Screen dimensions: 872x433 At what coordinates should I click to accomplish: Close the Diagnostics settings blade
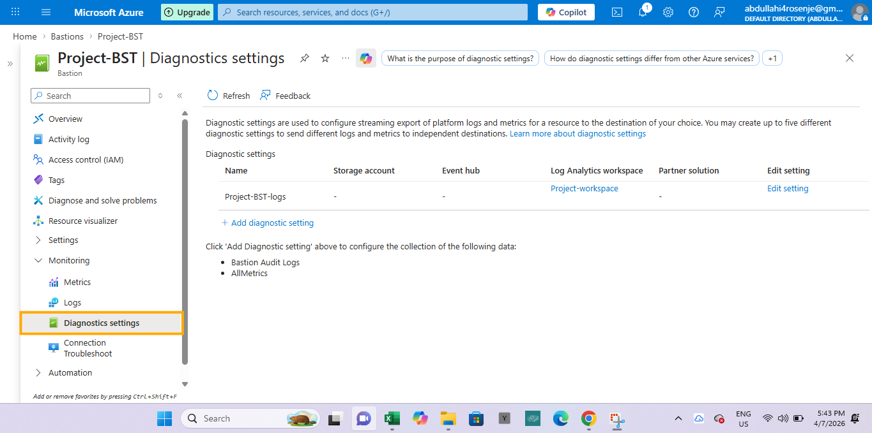click(850, 58)
